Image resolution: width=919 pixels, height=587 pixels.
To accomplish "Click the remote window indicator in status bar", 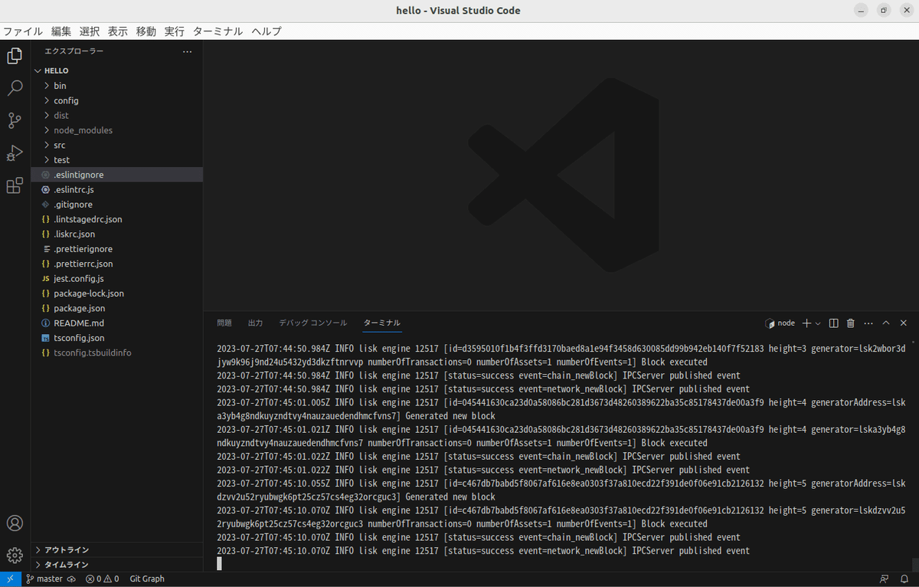I will point(10,579).
